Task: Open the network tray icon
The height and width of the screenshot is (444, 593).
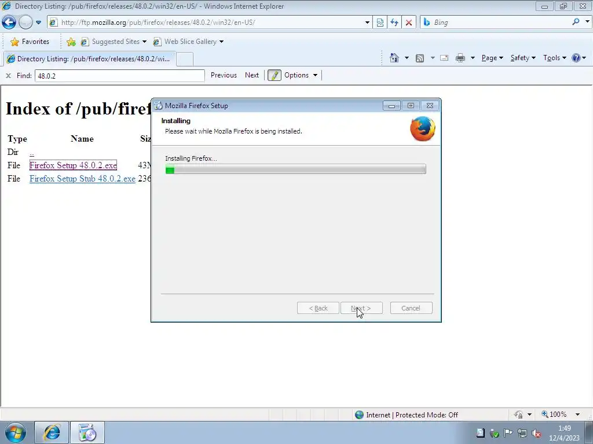Action: pos(522,433)
